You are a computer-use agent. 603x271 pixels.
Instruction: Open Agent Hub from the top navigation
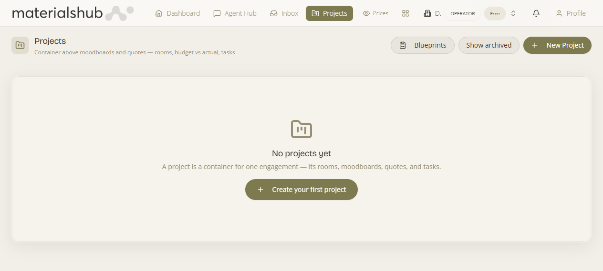tap(235, 13)
